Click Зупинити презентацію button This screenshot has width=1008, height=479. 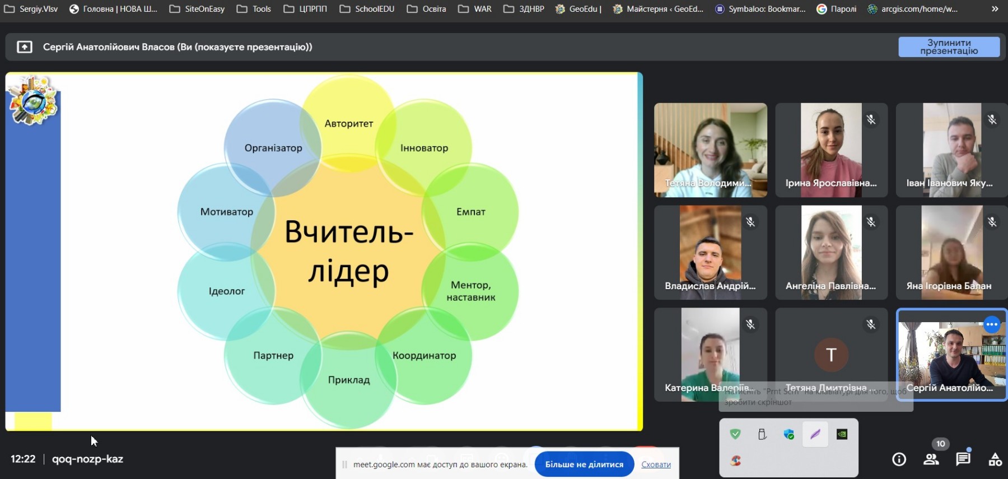(949, 47)
